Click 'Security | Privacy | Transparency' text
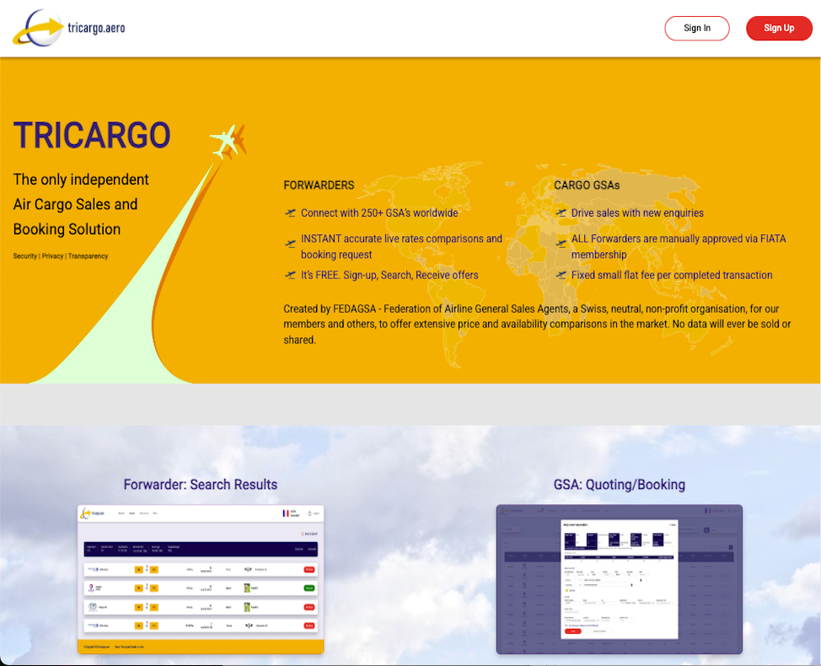 point(61,256)
